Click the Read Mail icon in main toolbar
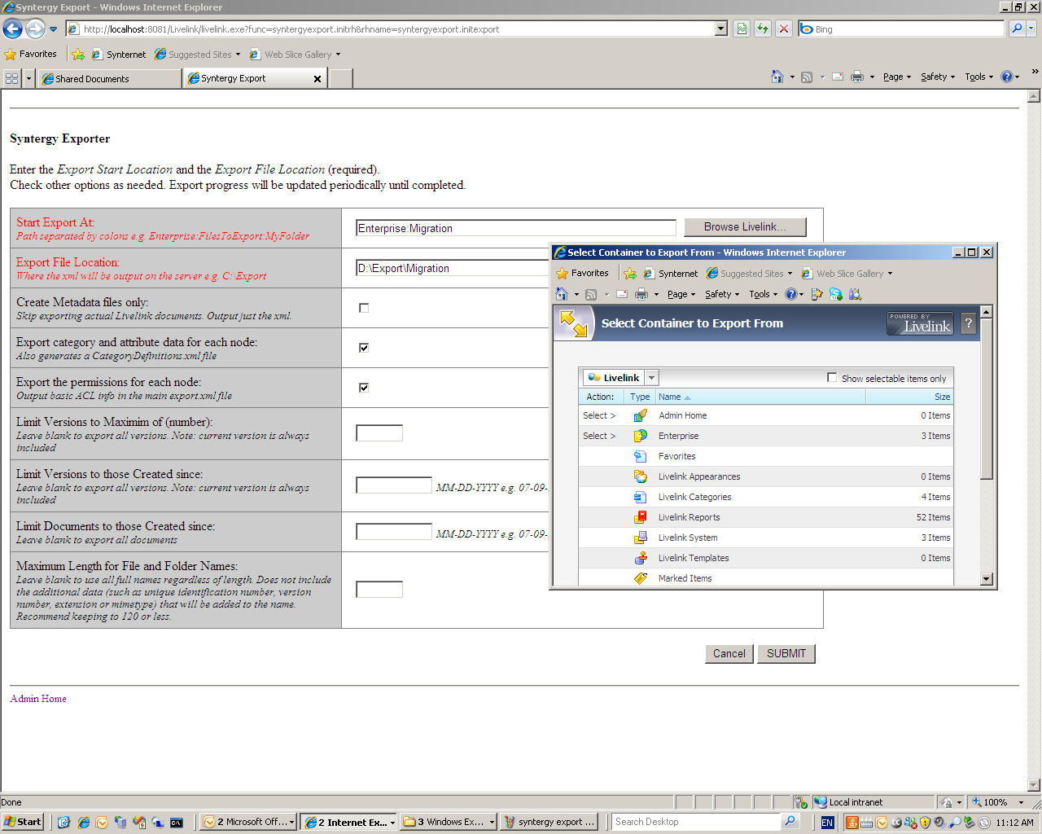This screenshot has width=1042, height=834. point(838,77)
